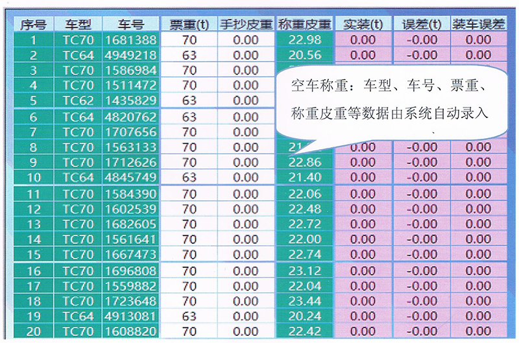Click the 称重皮重 column header
The width and height of the screenshot is (519, 343).
(304, 24)
